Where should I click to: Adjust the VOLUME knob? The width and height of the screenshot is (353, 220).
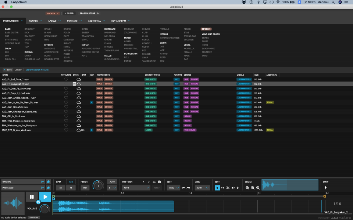coord(45,209)
